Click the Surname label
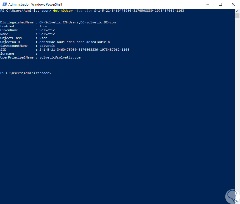Screen dimensions: 240x204 pos(7,54)
